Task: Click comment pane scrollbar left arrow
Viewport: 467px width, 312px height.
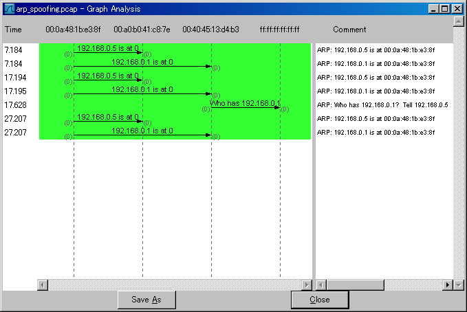Action: (321, 285)
